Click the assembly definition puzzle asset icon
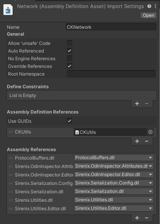Screen dimensions: 160x224 tap(8, 10)
